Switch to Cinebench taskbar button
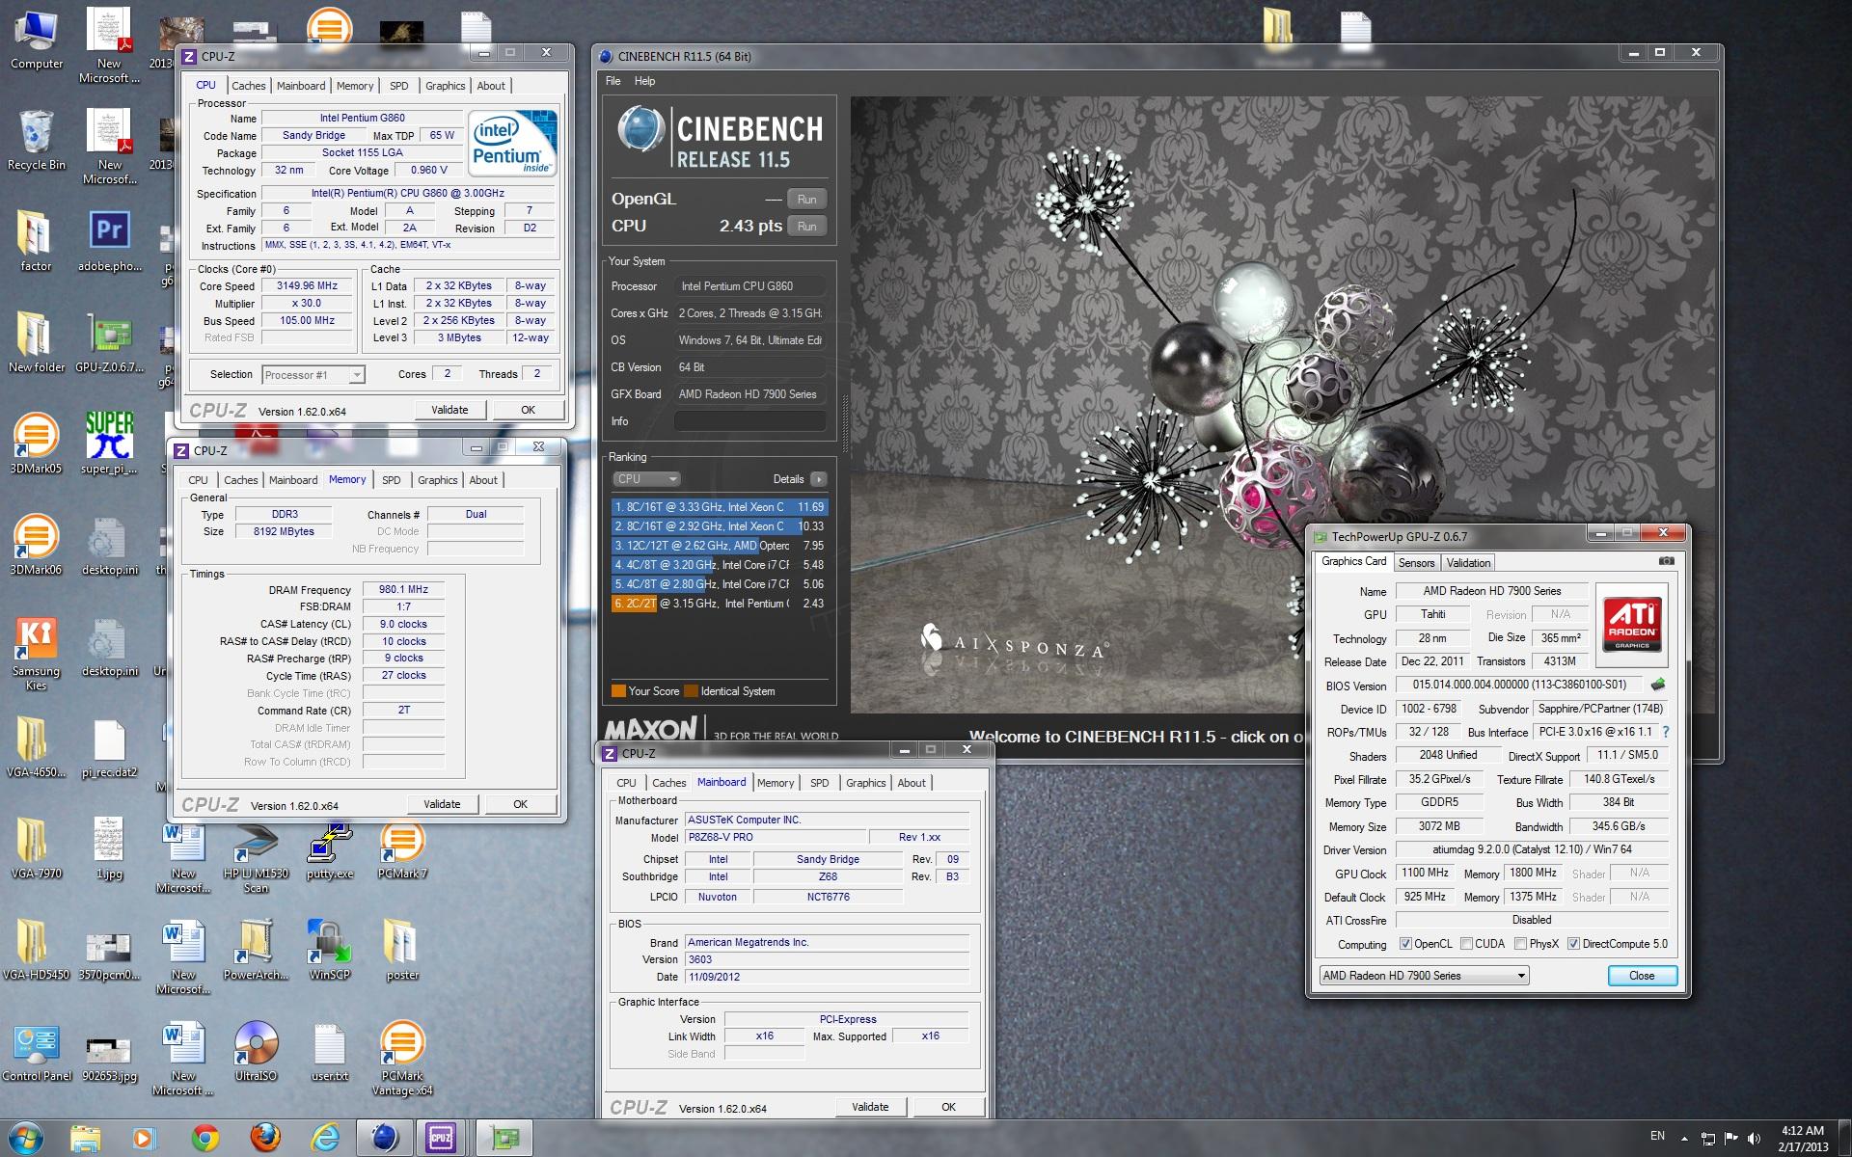Screen dimensions: 1852x1157 click(x=384, y=1138)
